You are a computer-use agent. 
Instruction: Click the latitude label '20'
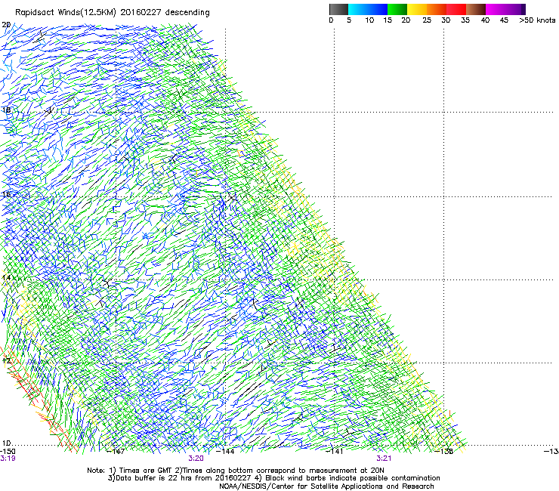point(6,25)
